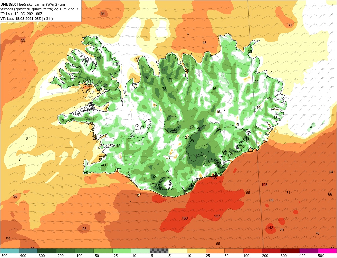Select the -200 to -100 green legend swatch
337x258 pixels.
66,251
